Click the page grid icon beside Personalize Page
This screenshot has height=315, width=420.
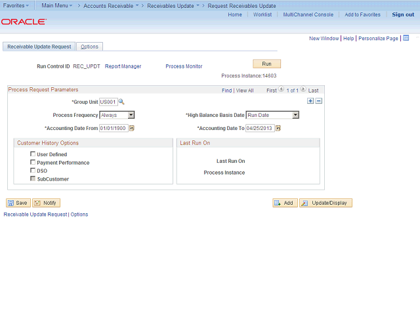coord(406,38)
